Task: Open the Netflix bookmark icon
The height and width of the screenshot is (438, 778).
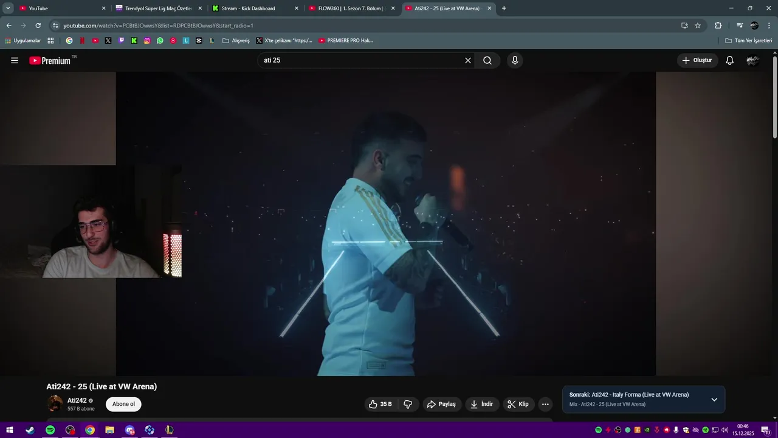Action: coord(82,41)
